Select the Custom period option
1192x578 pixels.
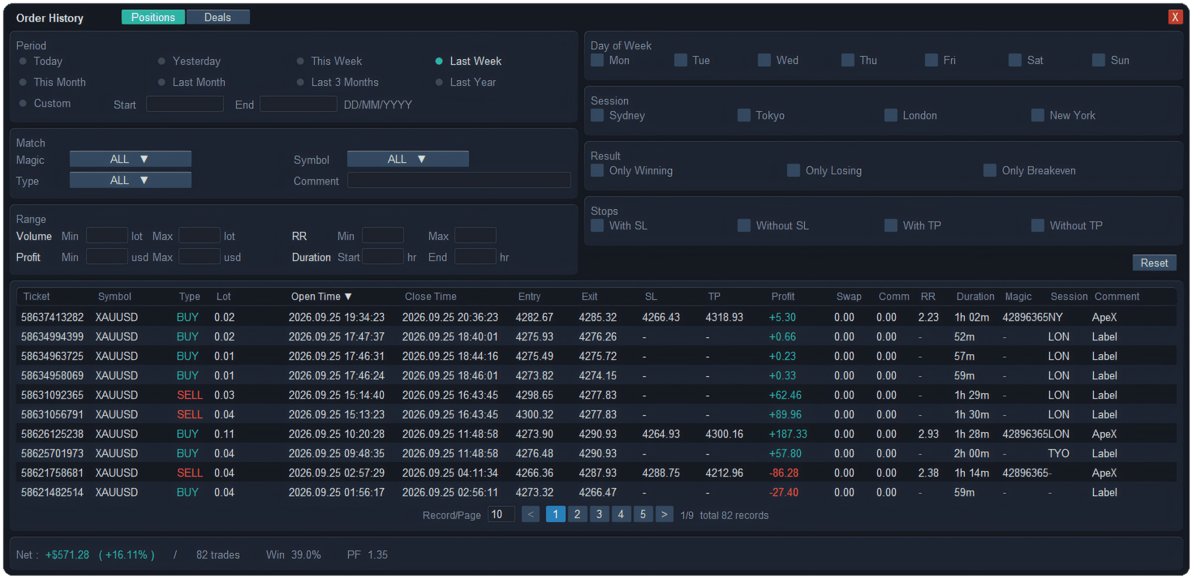[45, 103]
